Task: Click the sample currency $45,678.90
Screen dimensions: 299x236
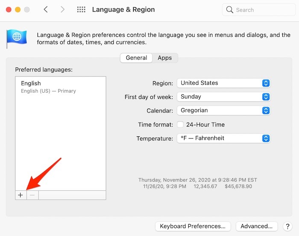Action: [238, 186]
